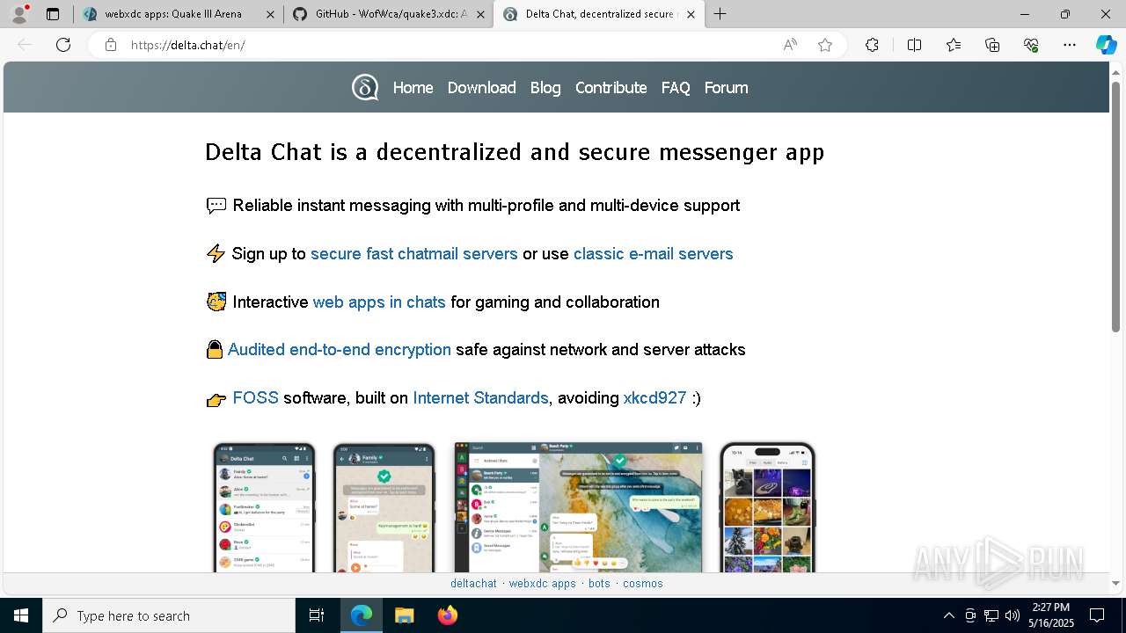The image size is (1126, 633).
Task: Close the webxdc apps Quake III tab
Action: [270, 14]
